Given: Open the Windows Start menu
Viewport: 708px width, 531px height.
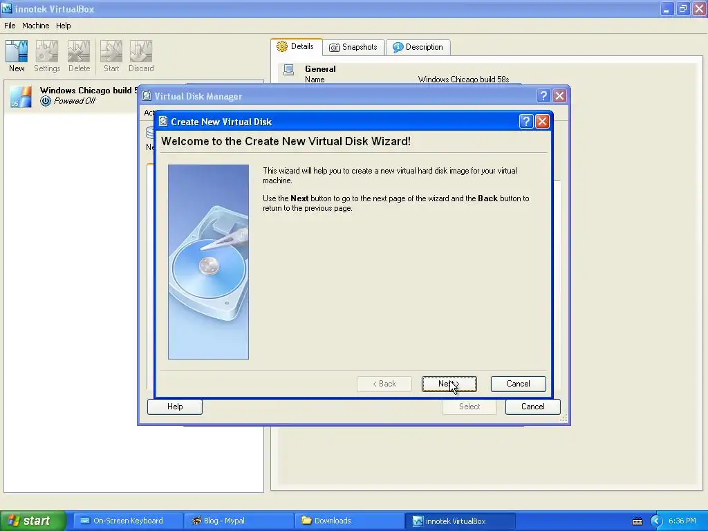Looking at the screenshot, I should pos(33,521).
